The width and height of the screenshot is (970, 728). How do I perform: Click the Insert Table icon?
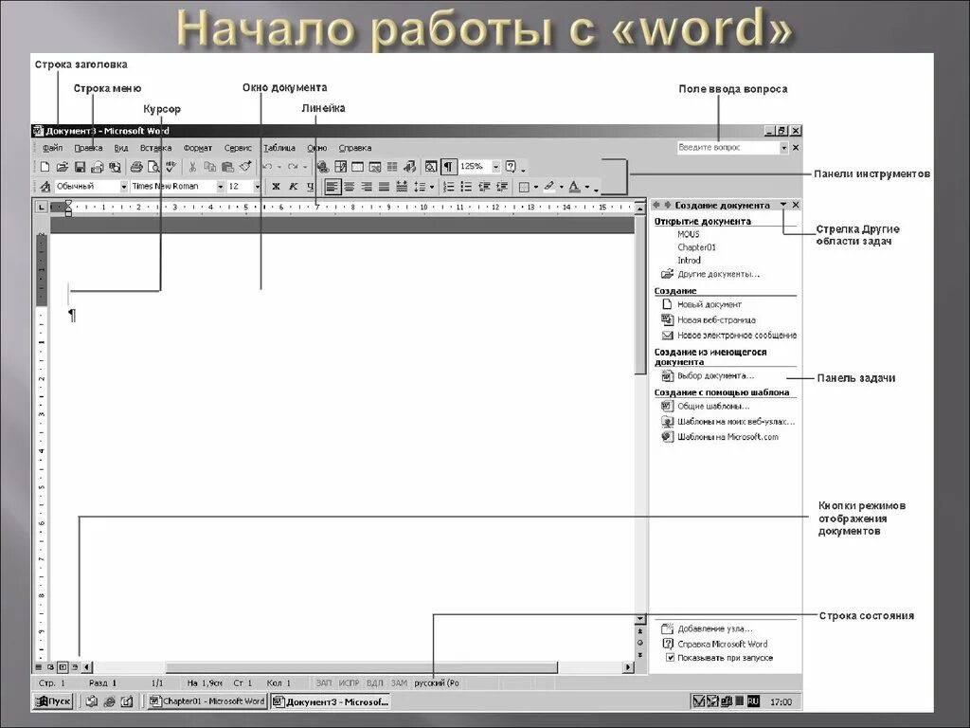pyautogui.click(x=357, y=167)
